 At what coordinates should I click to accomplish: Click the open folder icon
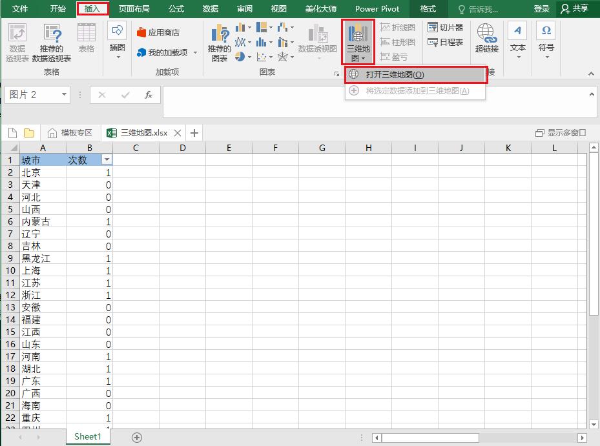(x=29, y=133)
